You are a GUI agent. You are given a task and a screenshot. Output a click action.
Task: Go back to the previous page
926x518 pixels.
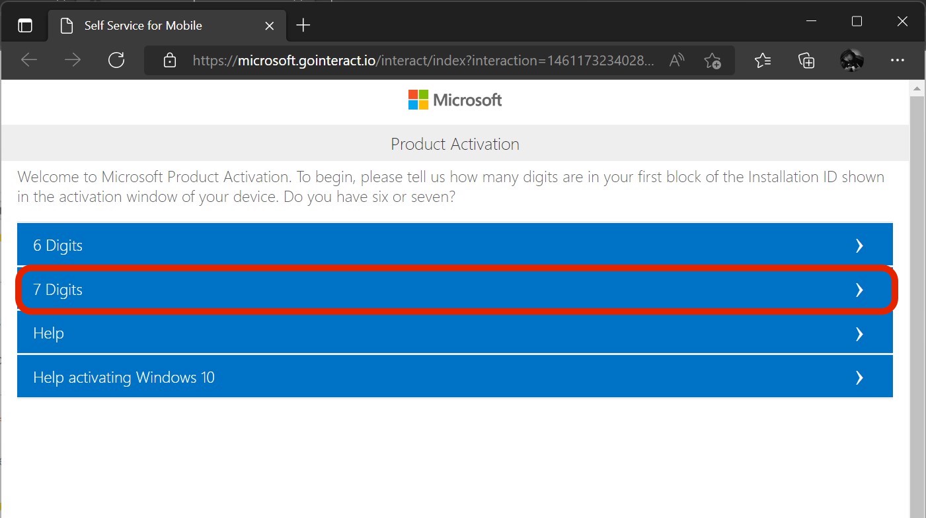pos(29,61)
